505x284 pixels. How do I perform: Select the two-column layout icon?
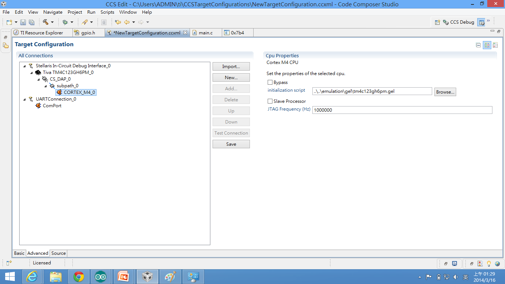coord(487,45)
